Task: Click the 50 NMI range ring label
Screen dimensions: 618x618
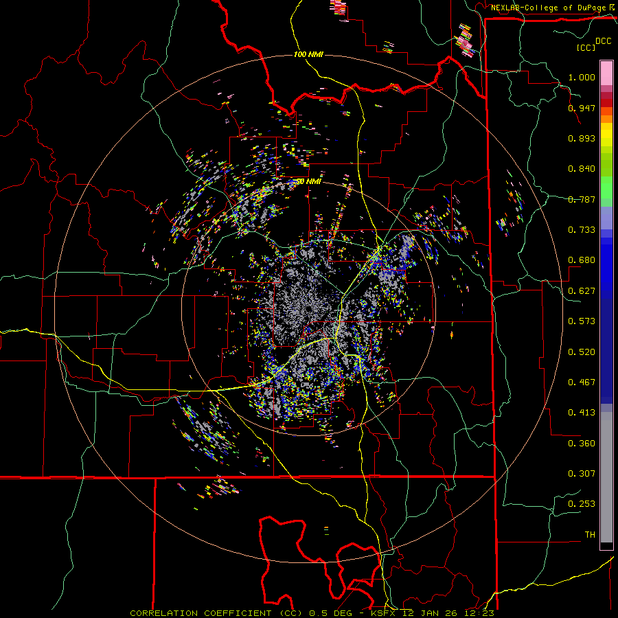Action: (308, 181)
